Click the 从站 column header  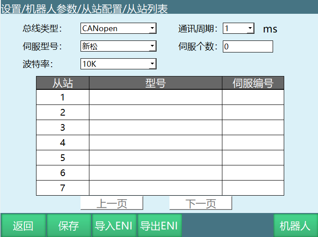[63, 83]
